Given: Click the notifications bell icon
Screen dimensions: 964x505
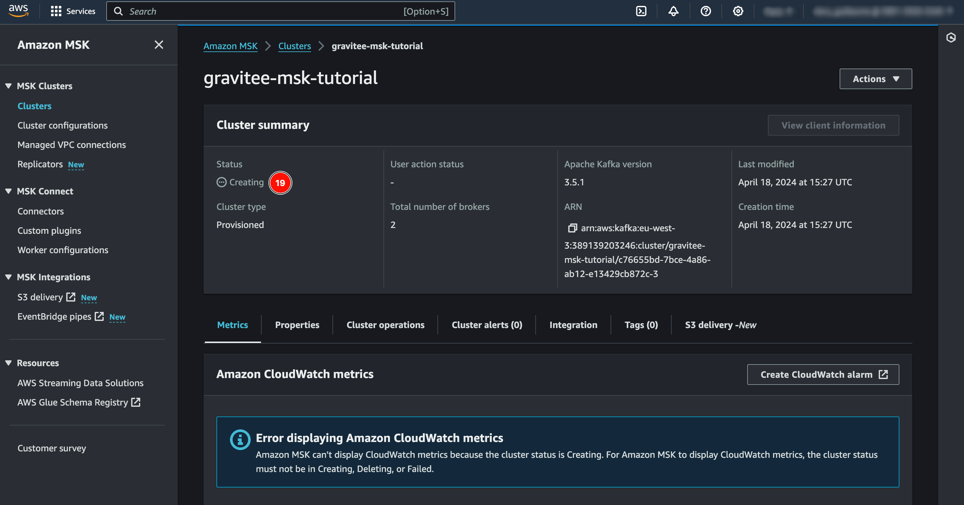Looking at the screenshot, I should click(x=673, y=11).
